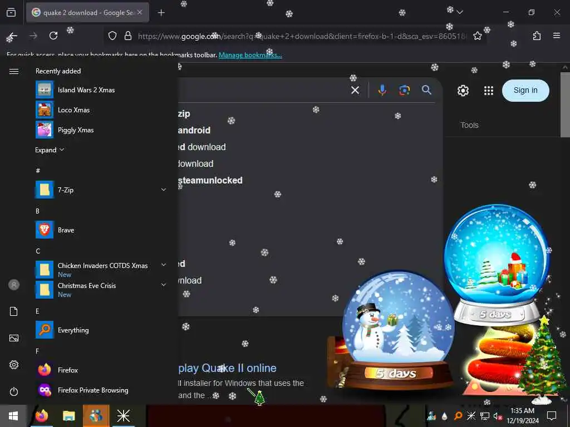Click the google.com address bar
The height and width of the screenshot is (427, 570).
[302, 36]
